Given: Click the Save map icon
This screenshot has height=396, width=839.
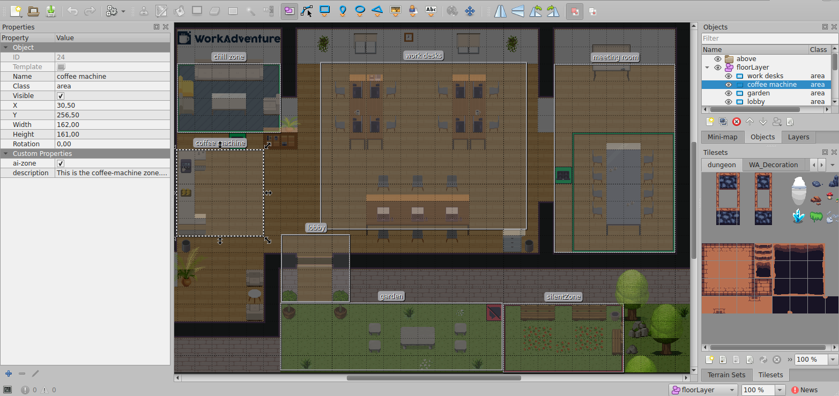Looking at the screenshot, I should tap(50, 10).
